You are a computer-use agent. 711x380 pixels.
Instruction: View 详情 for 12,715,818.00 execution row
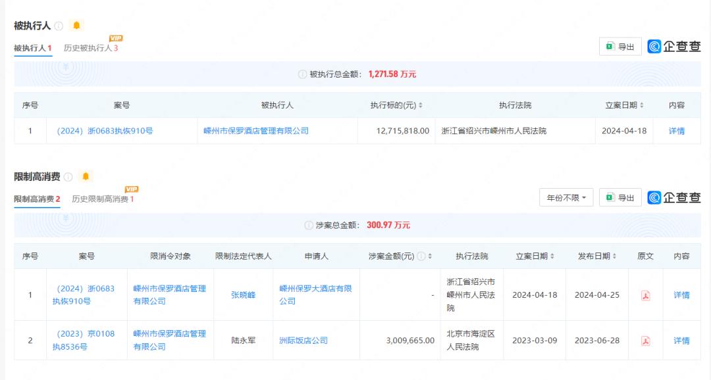(x=677, y=131)
